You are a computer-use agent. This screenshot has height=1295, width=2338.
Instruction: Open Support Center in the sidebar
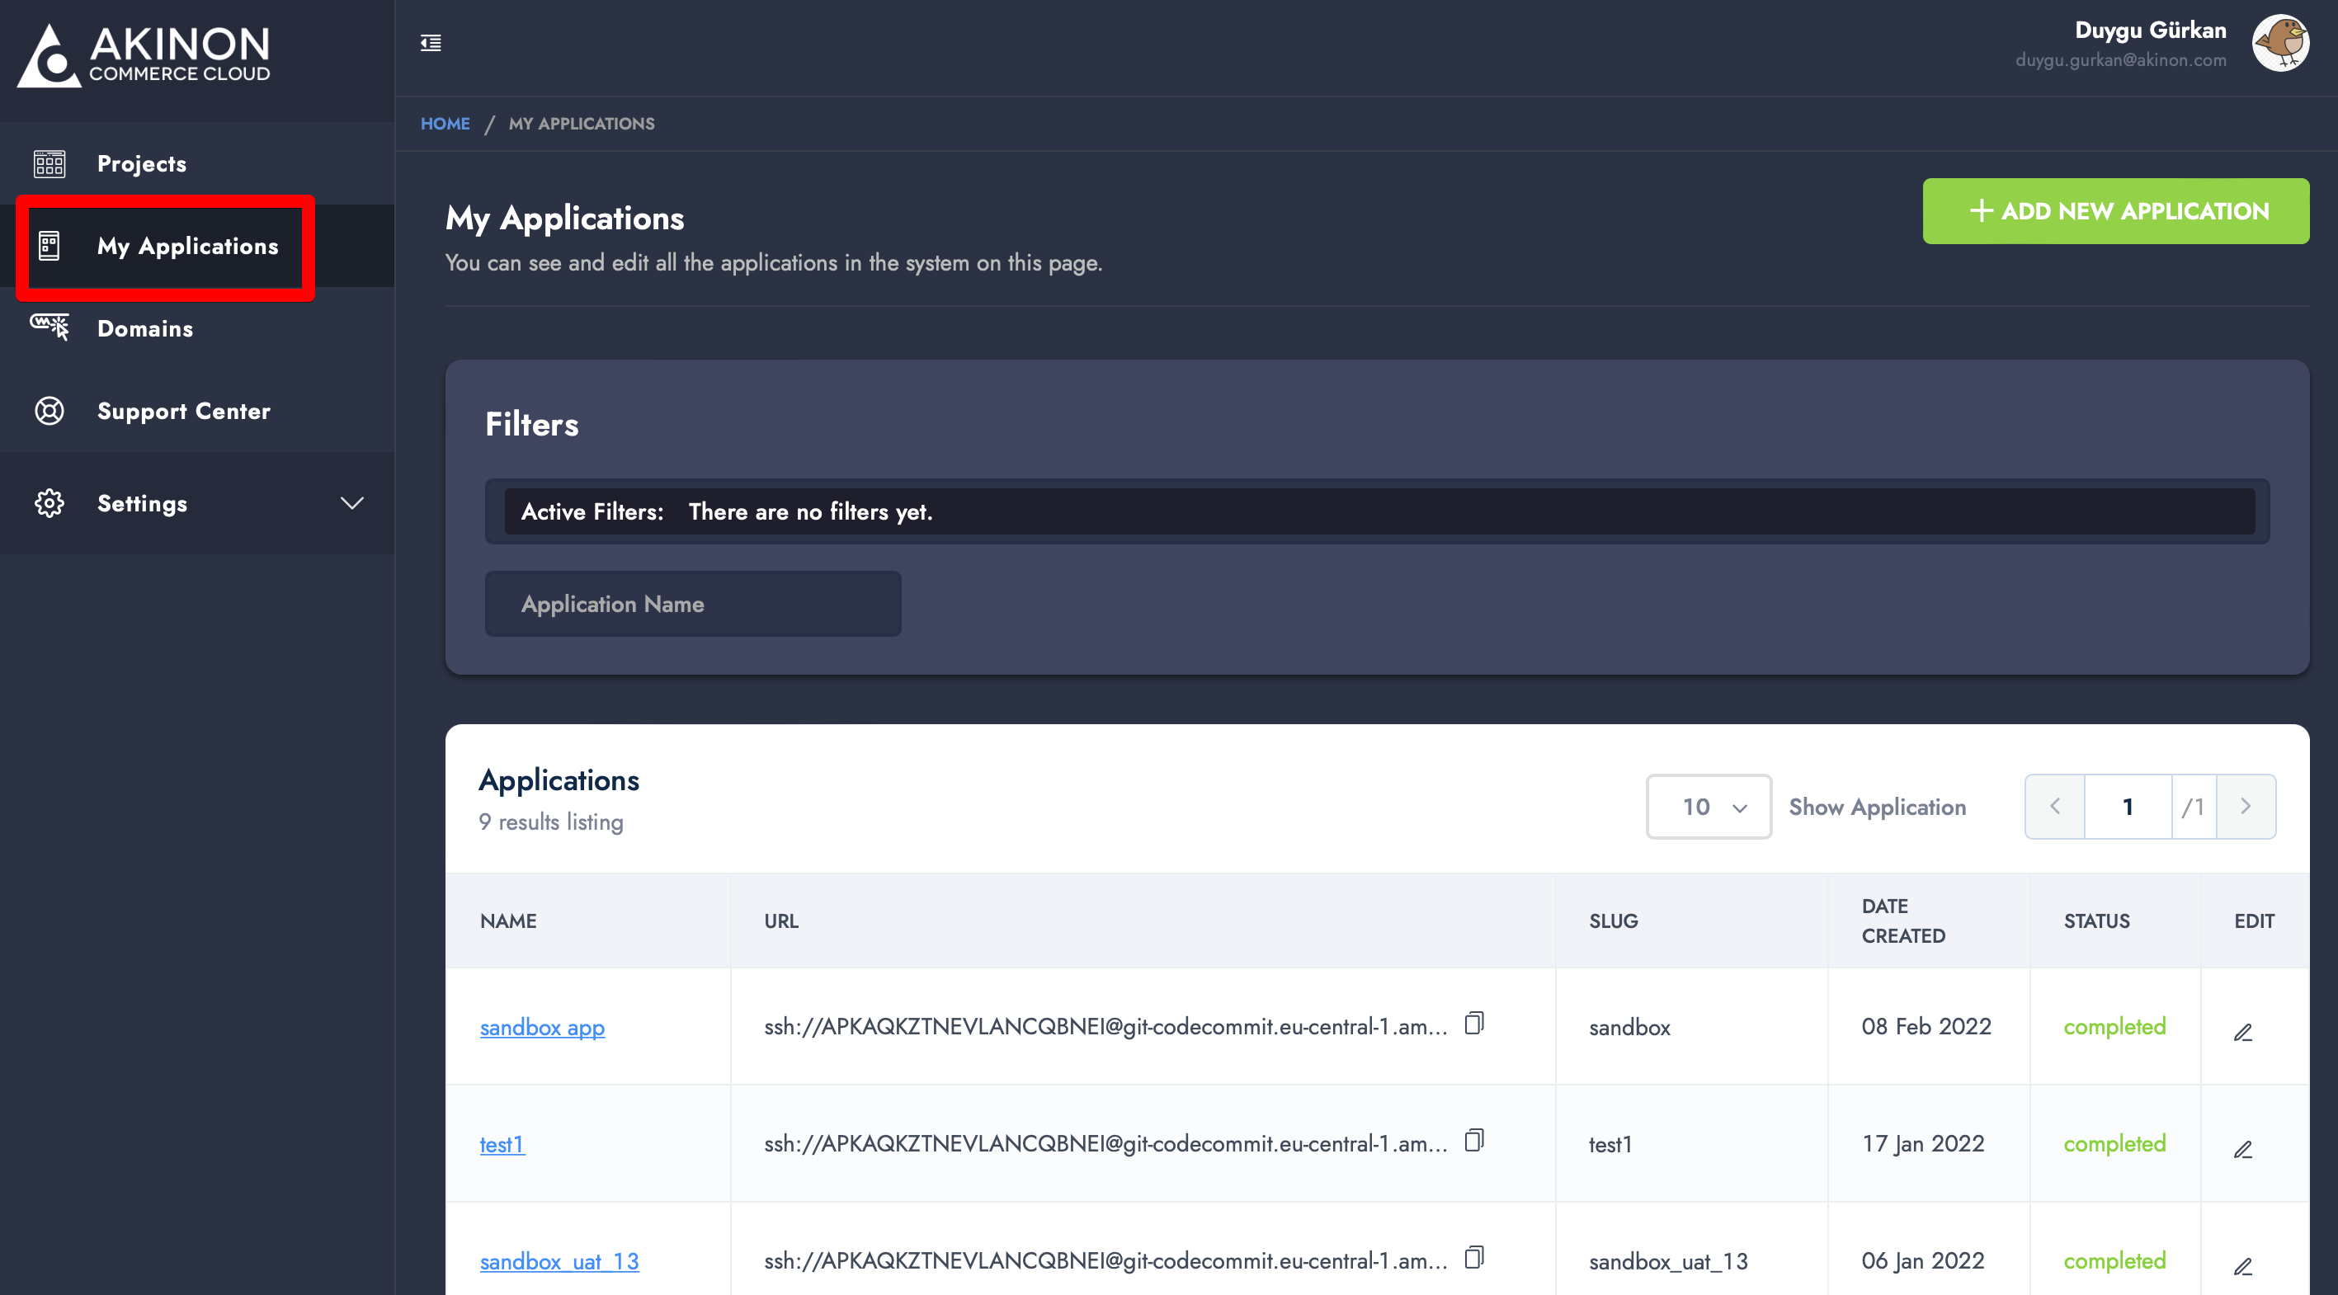[x=197, y=411]
